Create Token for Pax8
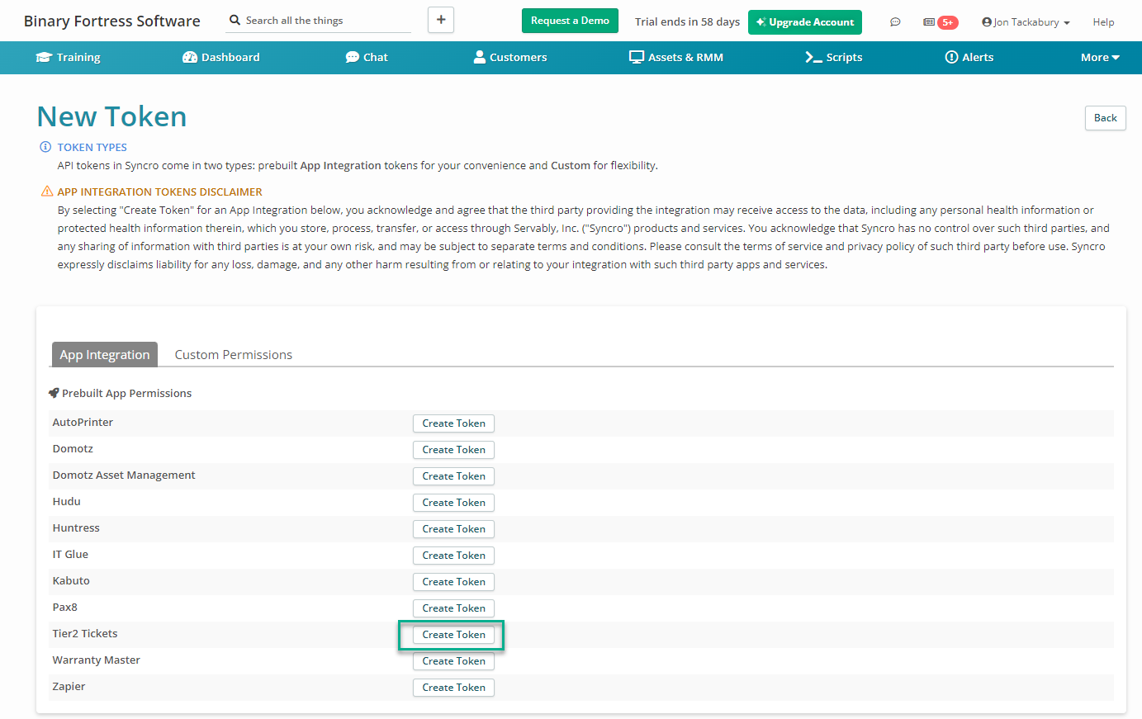Screen dimensions: 1142x719 click(x=453, y=608)
